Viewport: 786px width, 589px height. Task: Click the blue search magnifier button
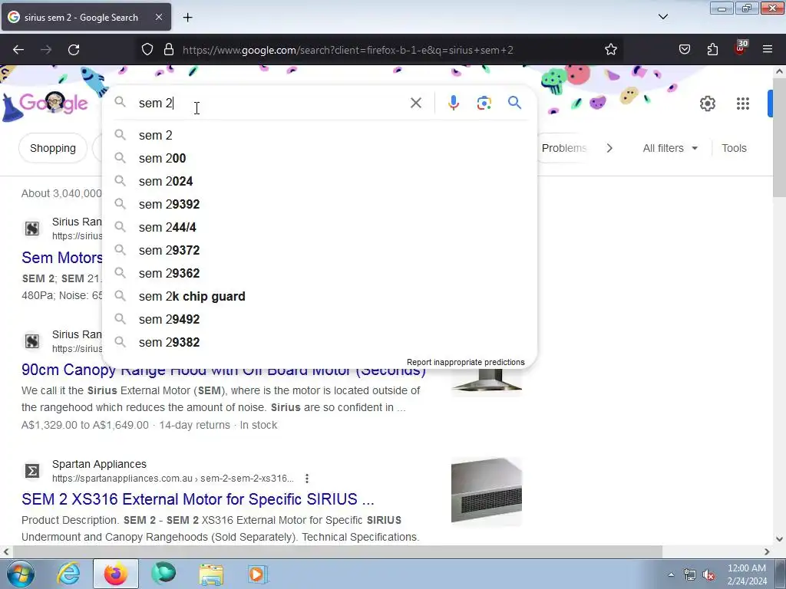click(x=514, y=103)
